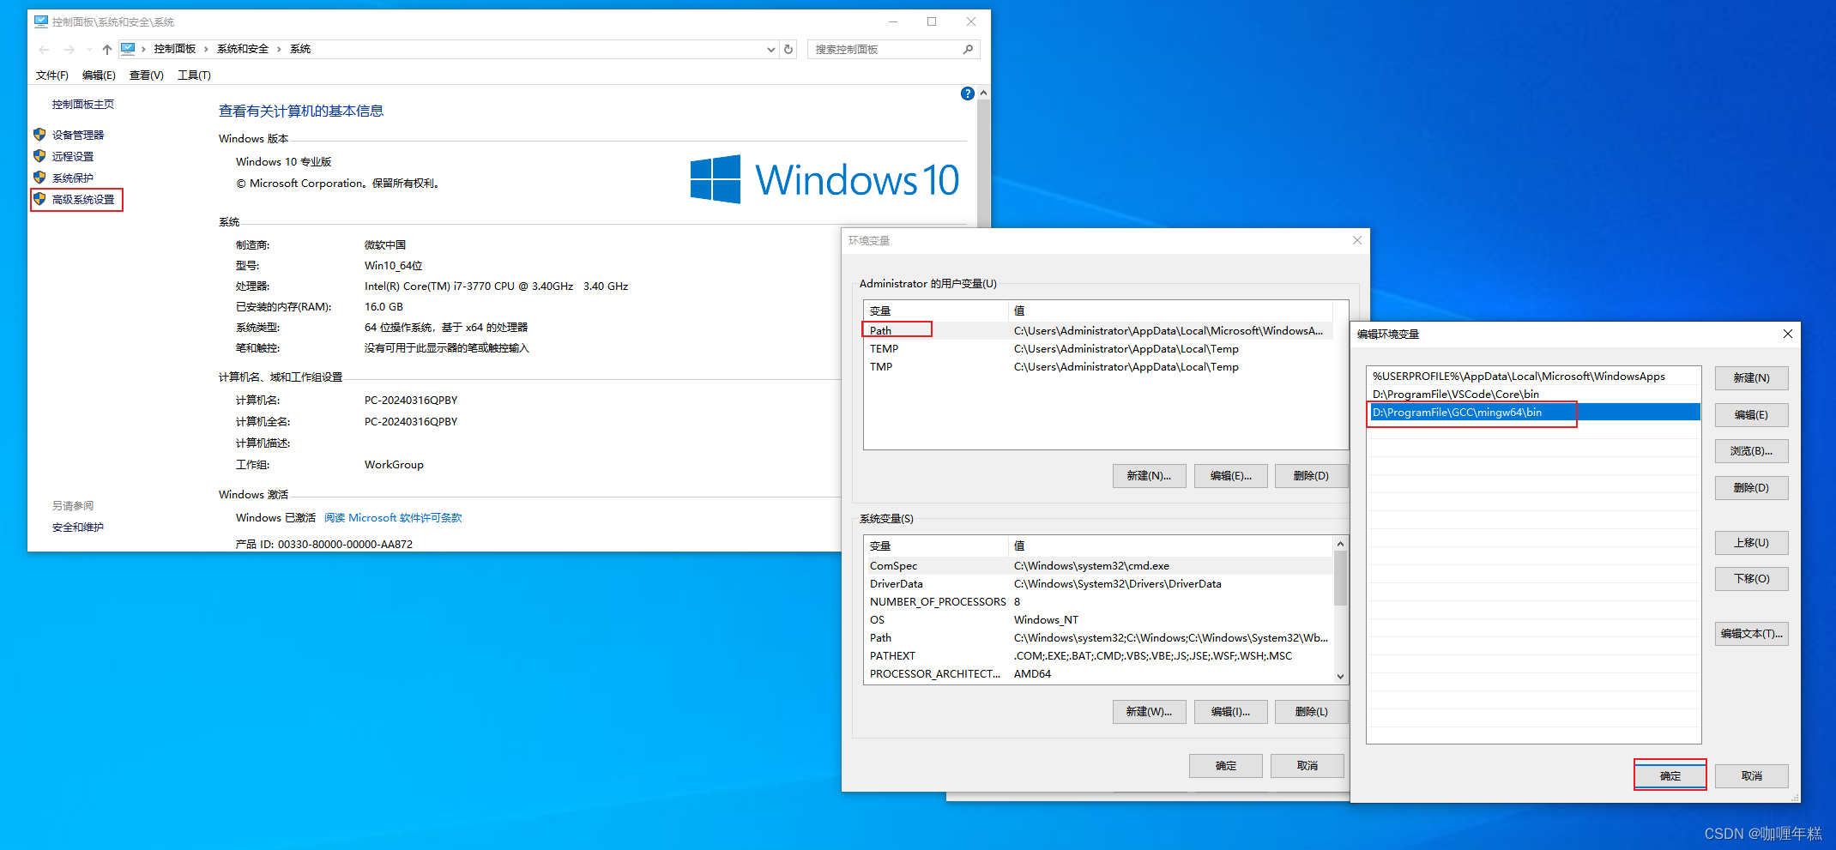The width and height of the screenshot is (1836, 850).
Task: Open the Tools menu (工具)
Action: [194, 75]
